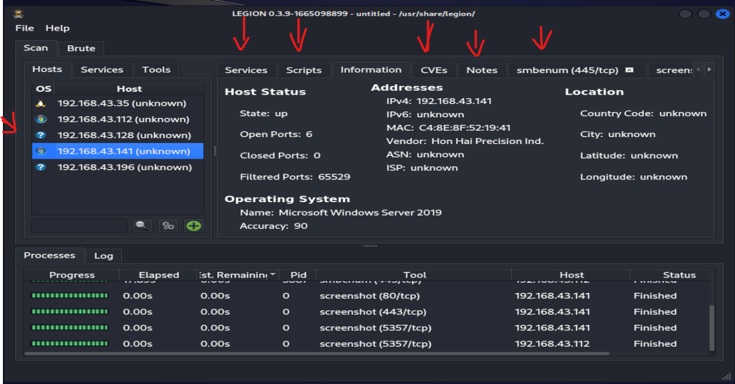Click the Windows icon beside 192.168.43.112
This screenshot has height=384, width=735.
(41, 119)
